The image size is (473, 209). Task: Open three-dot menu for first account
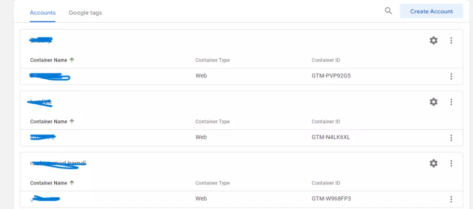click(x=451, y=41)
